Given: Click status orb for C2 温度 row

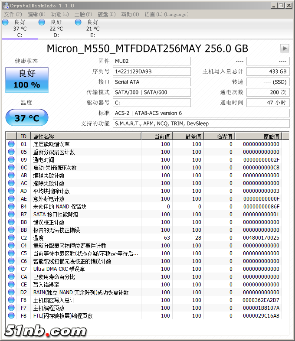Looking at the screenshot, I should click(11, 238).
